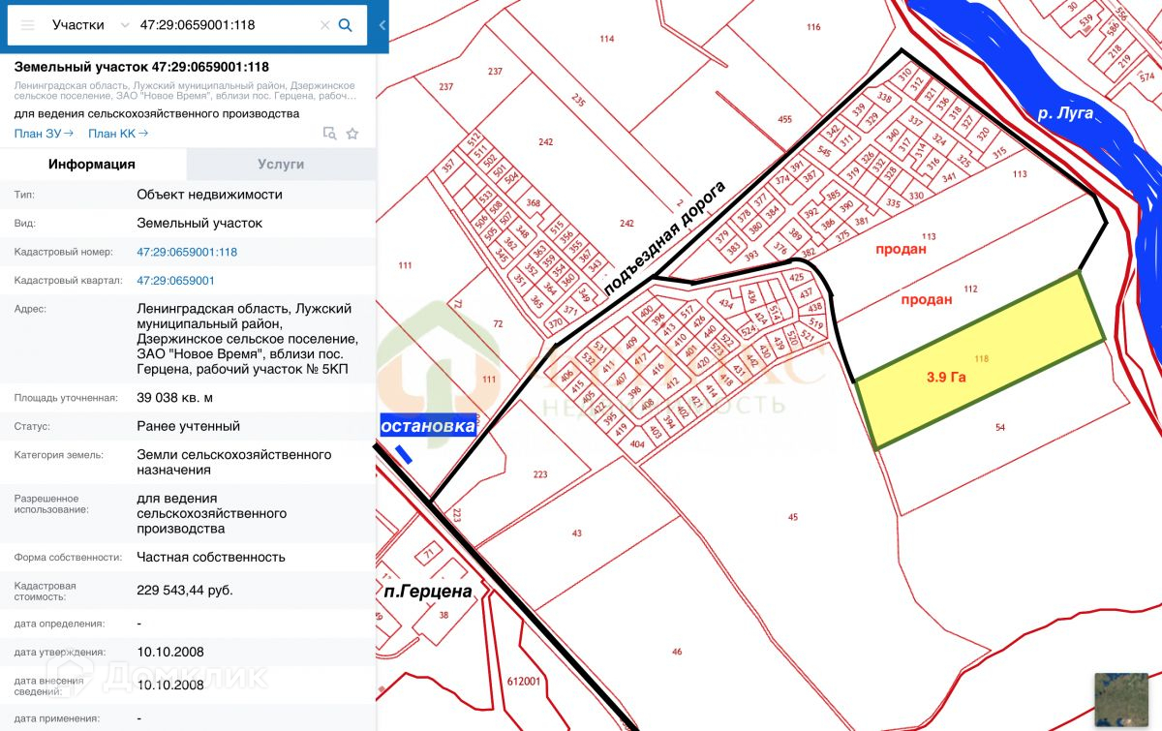Click parcel number 455 on the map

pyautogui.click(x=784, y=120)
